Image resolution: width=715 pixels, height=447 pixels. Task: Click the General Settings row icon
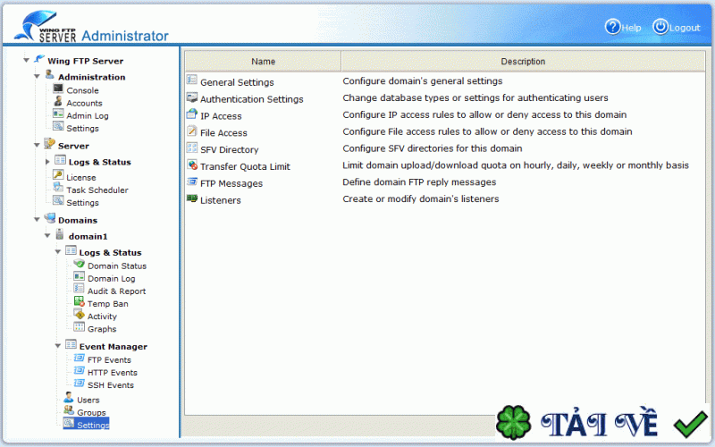point(192,80)
